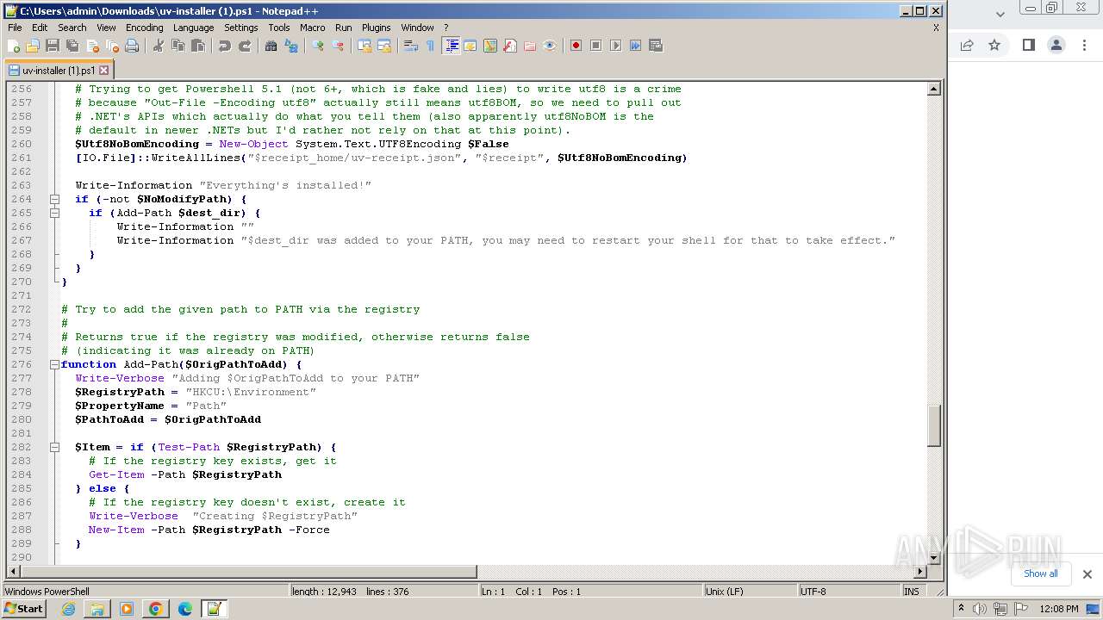Collapse fold at line 282
This screenshot has width=1103, height=620.
coord(54,447)
